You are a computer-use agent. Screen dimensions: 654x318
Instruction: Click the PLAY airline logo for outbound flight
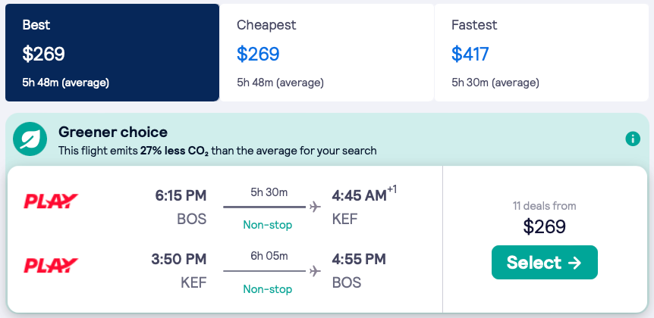pos(52,201)
